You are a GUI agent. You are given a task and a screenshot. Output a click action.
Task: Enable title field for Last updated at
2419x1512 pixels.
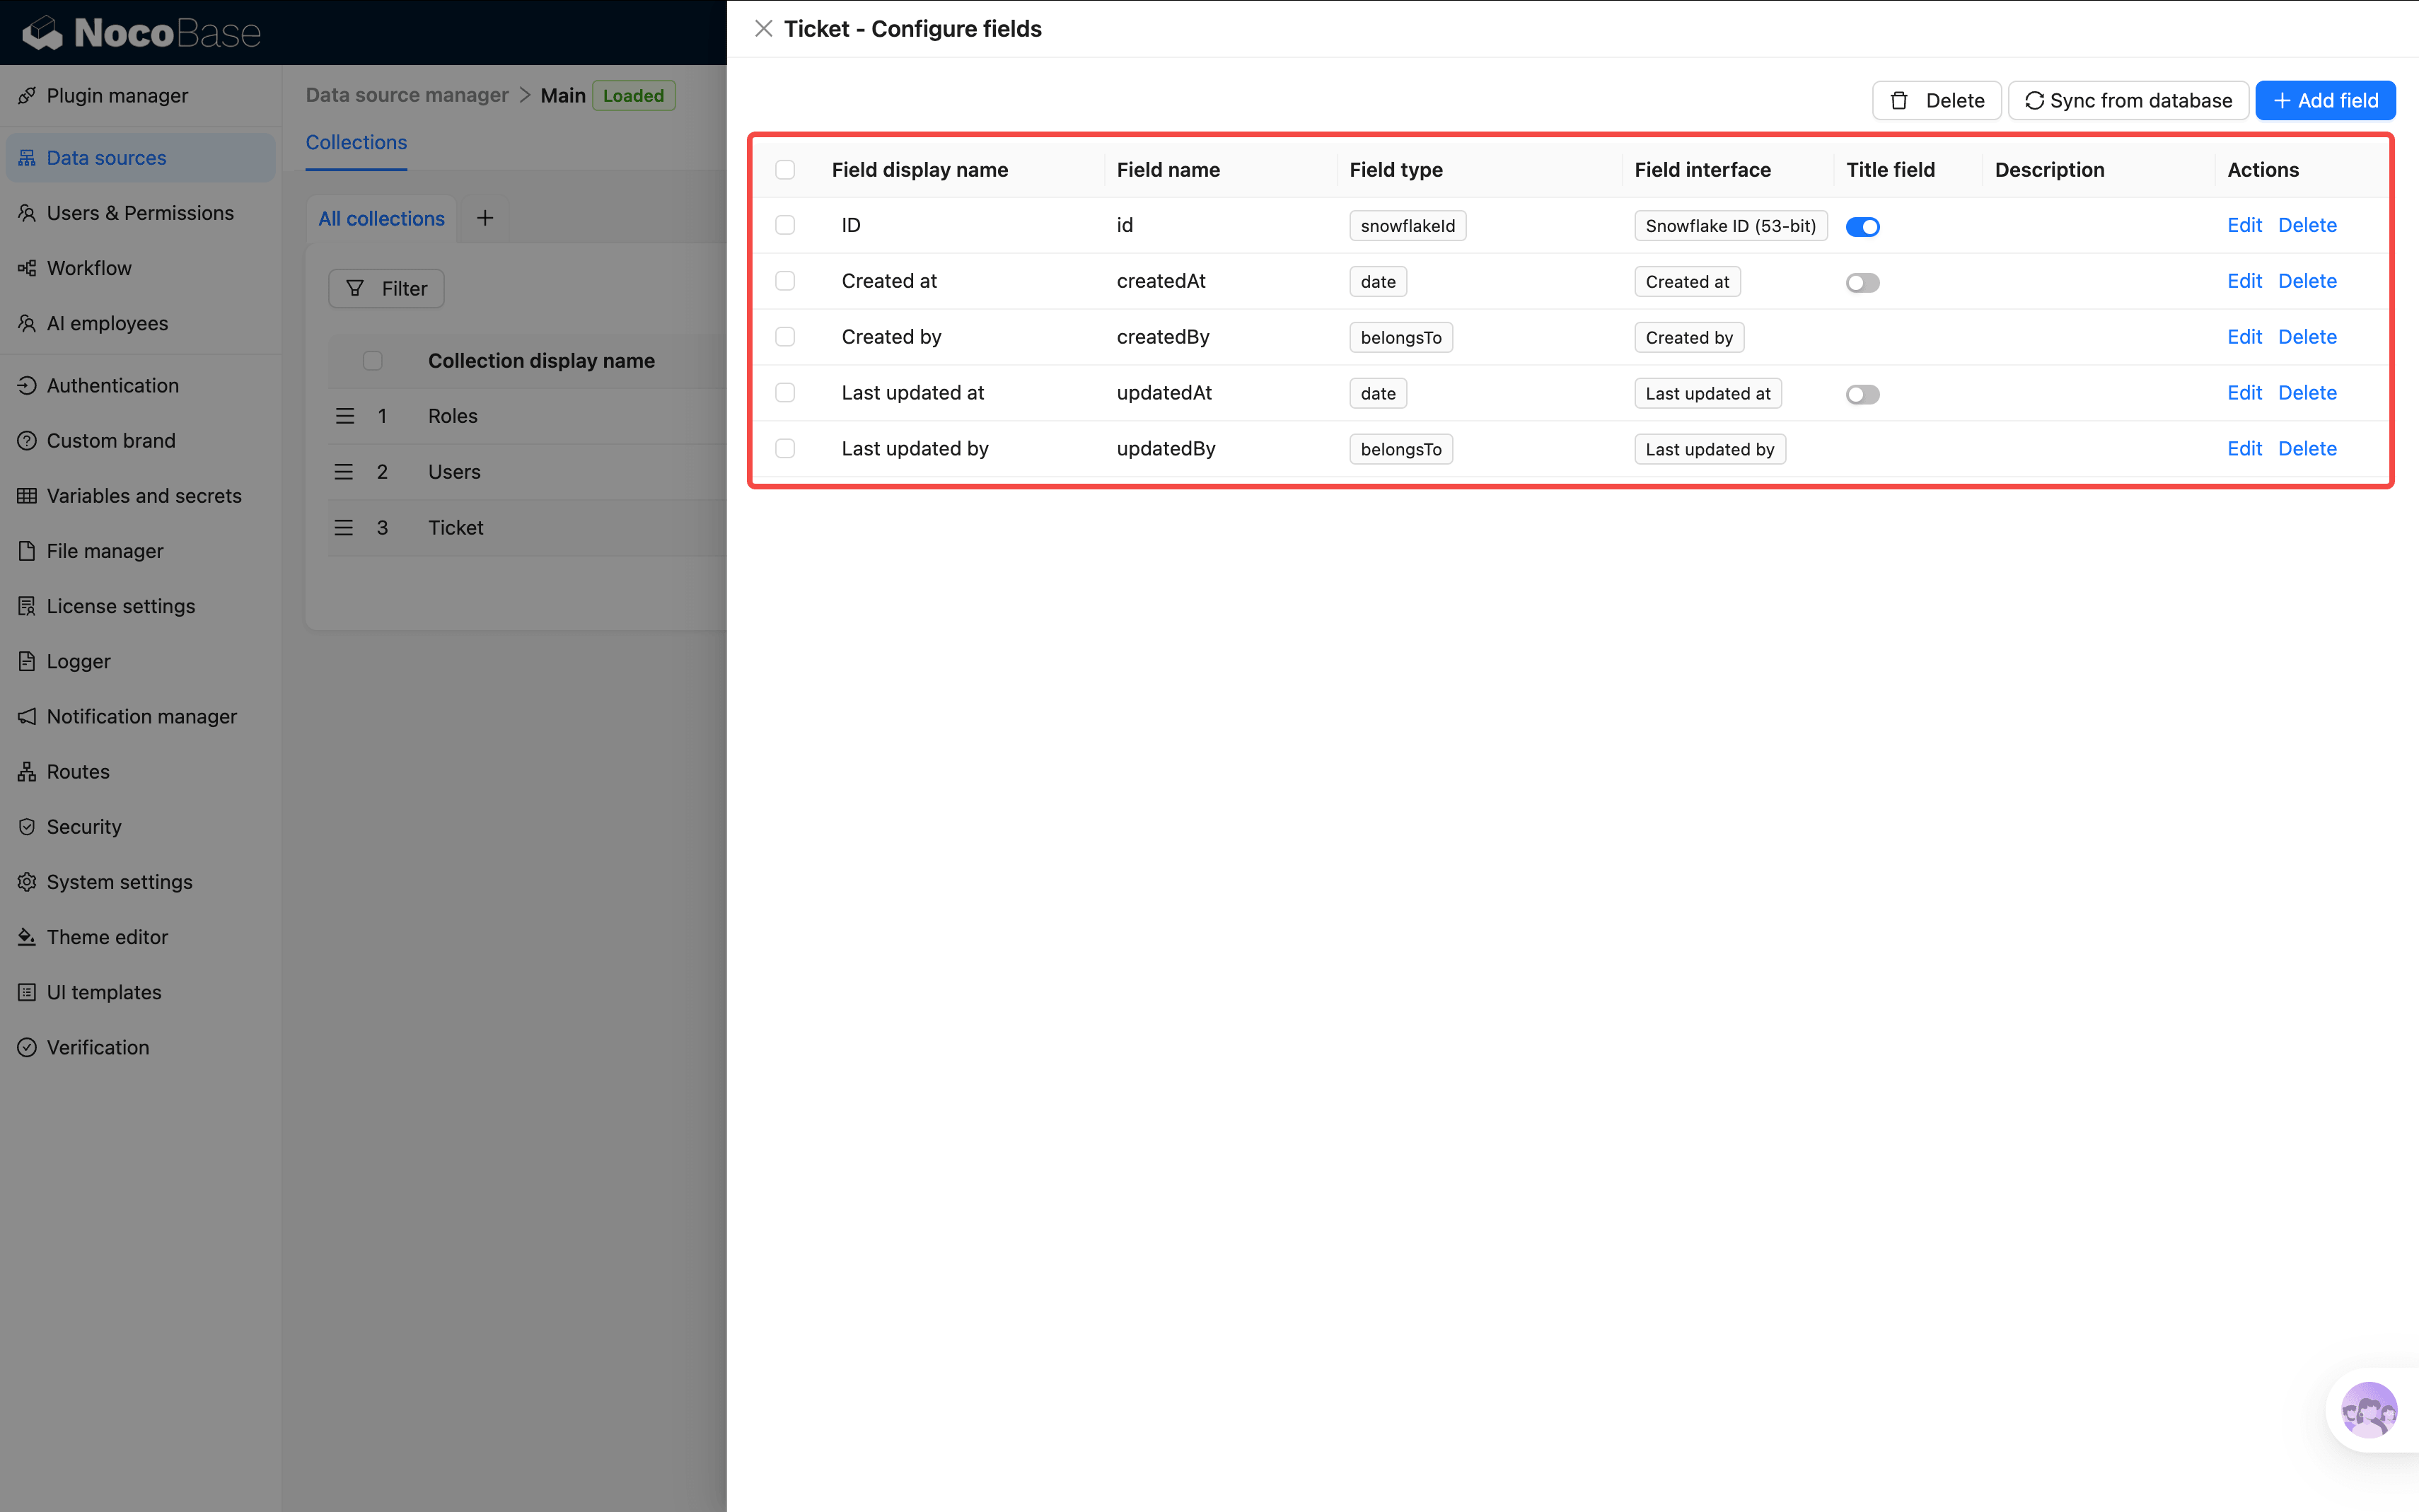(1862, 395)
